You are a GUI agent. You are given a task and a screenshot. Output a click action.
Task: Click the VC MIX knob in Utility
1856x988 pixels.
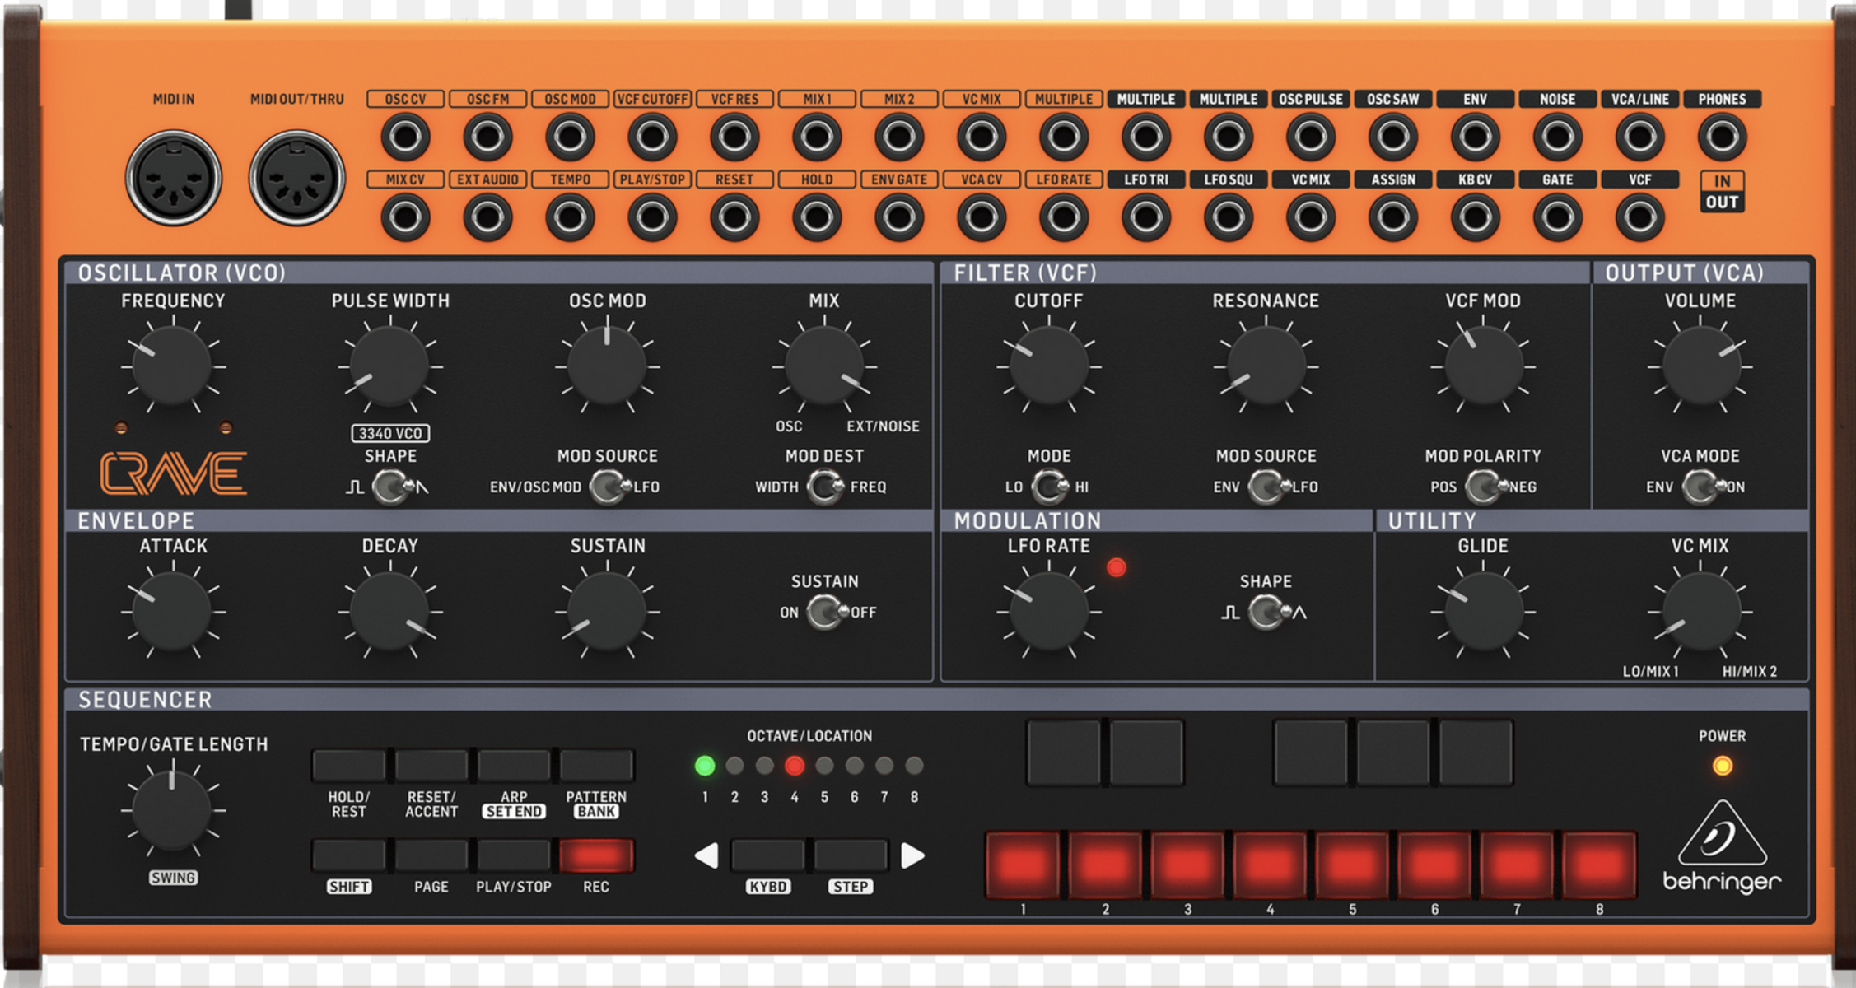point(1700,612)
